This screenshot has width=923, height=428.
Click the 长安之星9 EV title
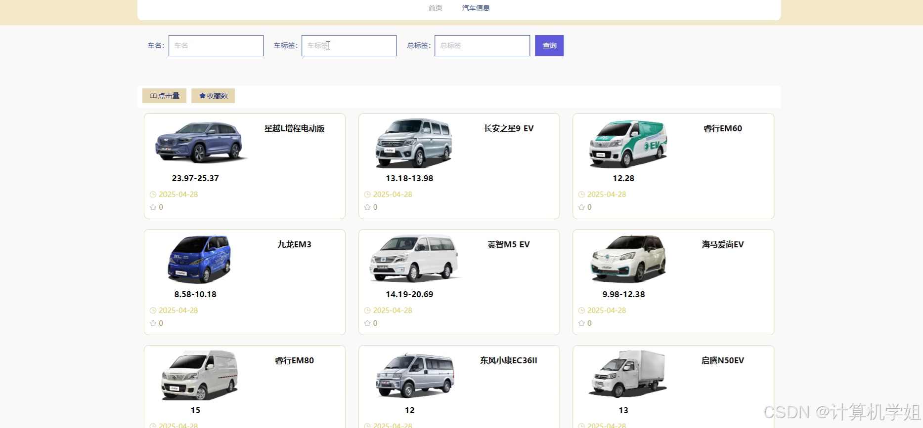[x=509, y=128]
